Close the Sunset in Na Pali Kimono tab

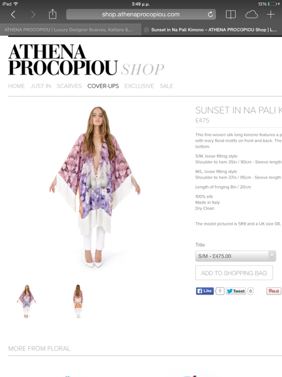146,29
